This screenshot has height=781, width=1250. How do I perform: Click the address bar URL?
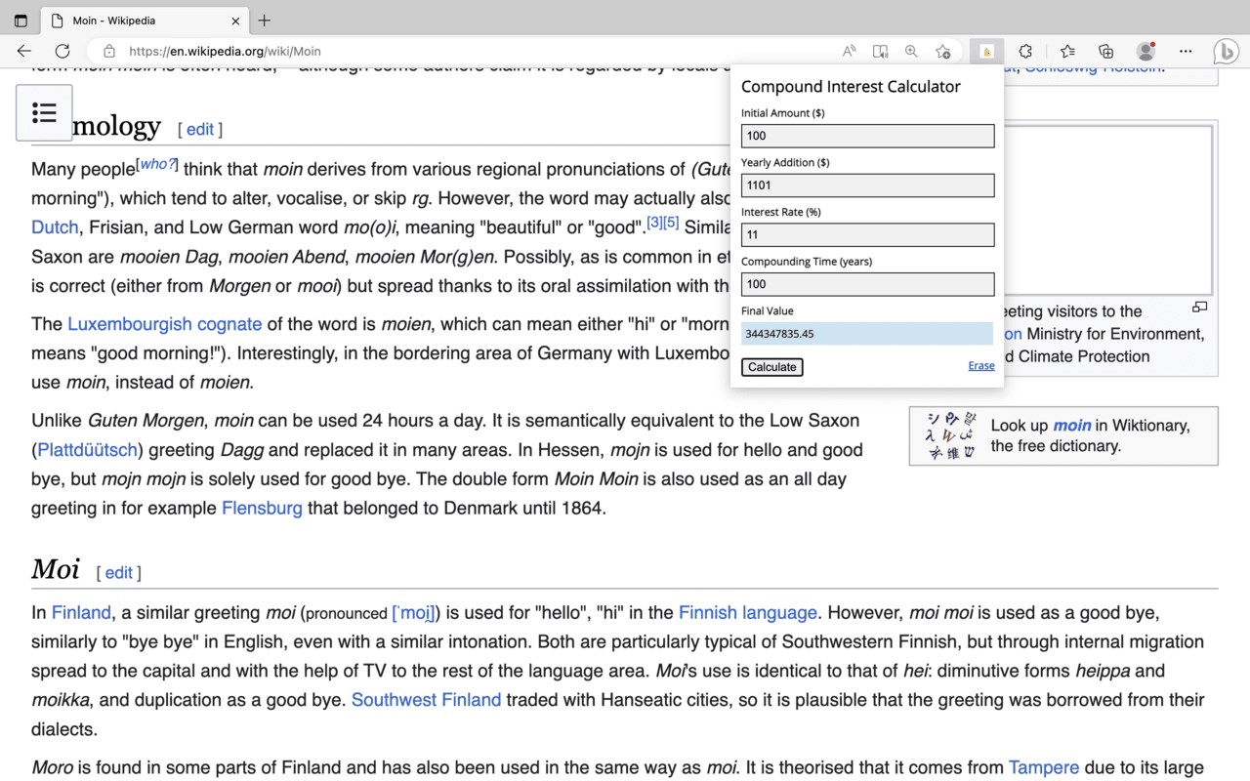point(225,51)
